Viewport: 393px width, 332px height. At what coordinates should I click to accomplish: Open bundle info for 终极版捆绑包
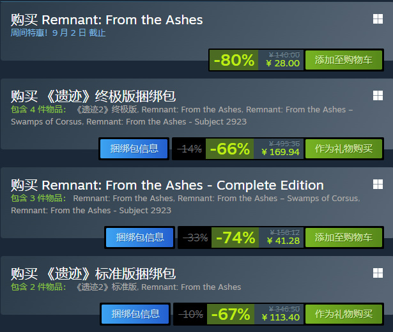coord(134,149)
